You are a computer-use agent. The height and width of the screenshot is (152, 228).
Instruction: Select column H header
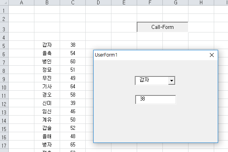pyautogui.click(x=201, y=2)
